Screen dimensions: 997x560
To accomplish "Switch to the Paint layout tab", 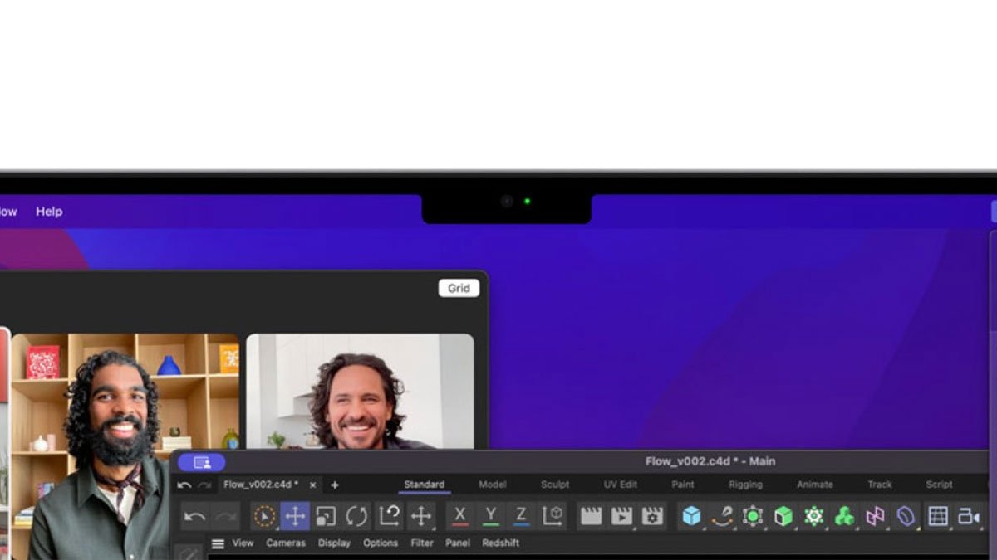I will tap(683, 485).
